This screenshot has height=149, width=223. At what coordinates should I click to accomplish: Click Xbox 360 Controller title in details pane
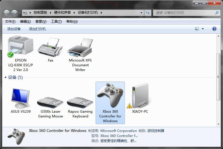click(x=58, y=131)
